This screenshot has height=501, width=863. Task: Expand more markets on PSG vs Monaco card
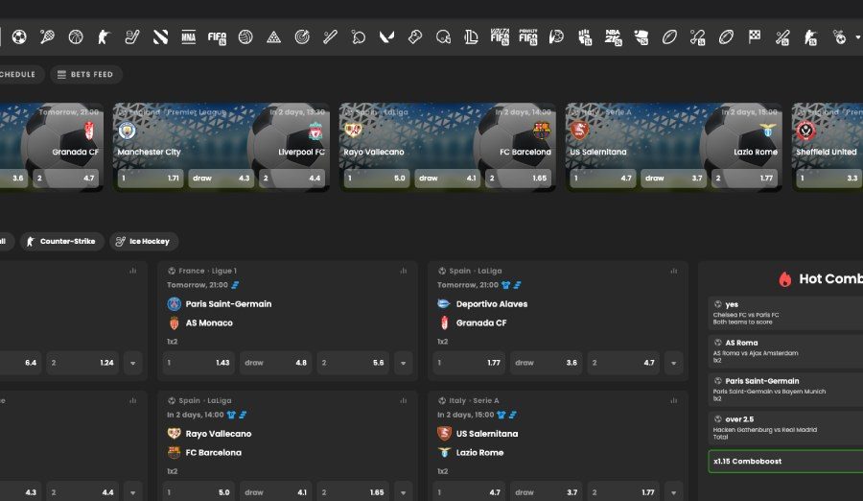(404, 363)
